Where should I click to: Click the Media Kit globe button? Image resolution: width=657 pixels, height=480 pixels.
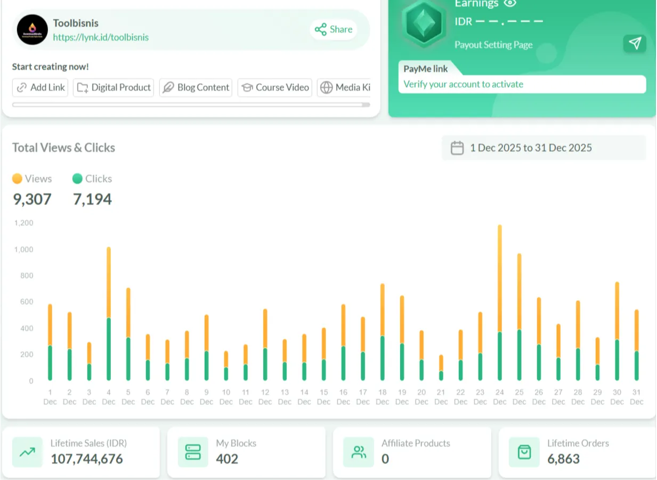coord(344,87)
